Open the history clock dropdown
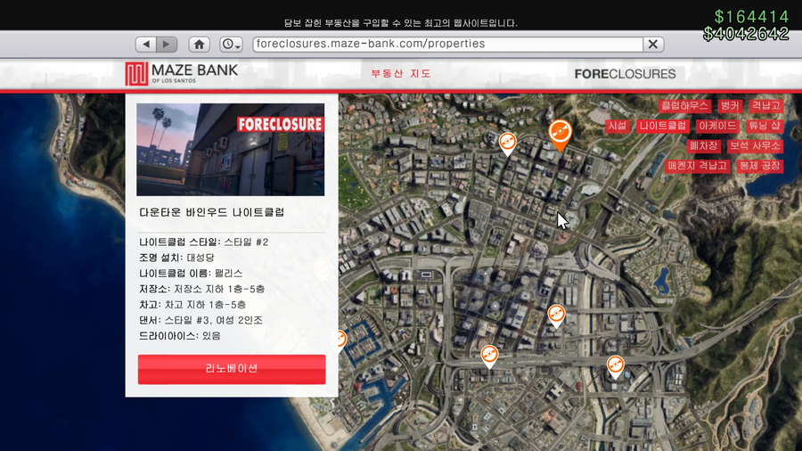 tap(231, 44)
